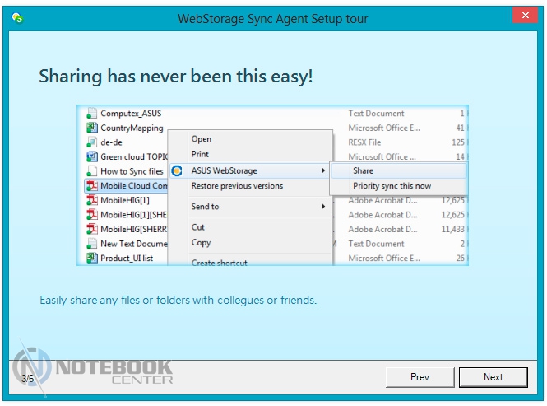
Task: Click the Mobile Cloud PDF file icon
Action: pyautogui.click(x=92, y=186)
